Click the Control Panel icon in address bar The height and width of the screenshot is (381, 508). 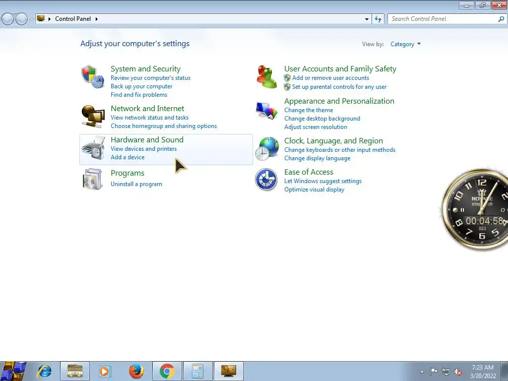pyautogui.click(x=41, y=18)
